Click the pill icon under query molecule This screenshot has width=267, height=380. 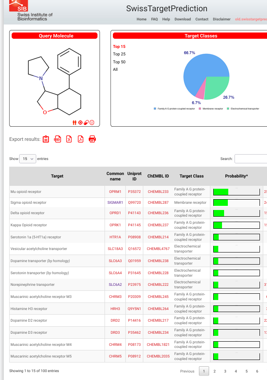pyautogui.click(x=86, y=122)
